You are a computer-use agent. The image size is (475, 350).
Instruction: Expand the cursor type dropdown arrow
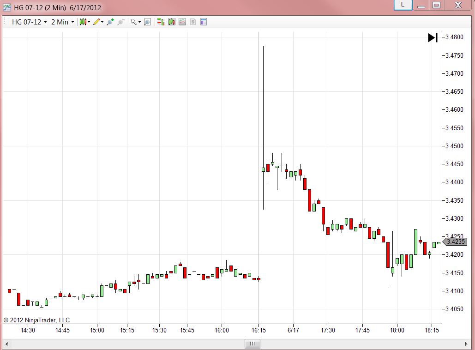click(139, 22)
